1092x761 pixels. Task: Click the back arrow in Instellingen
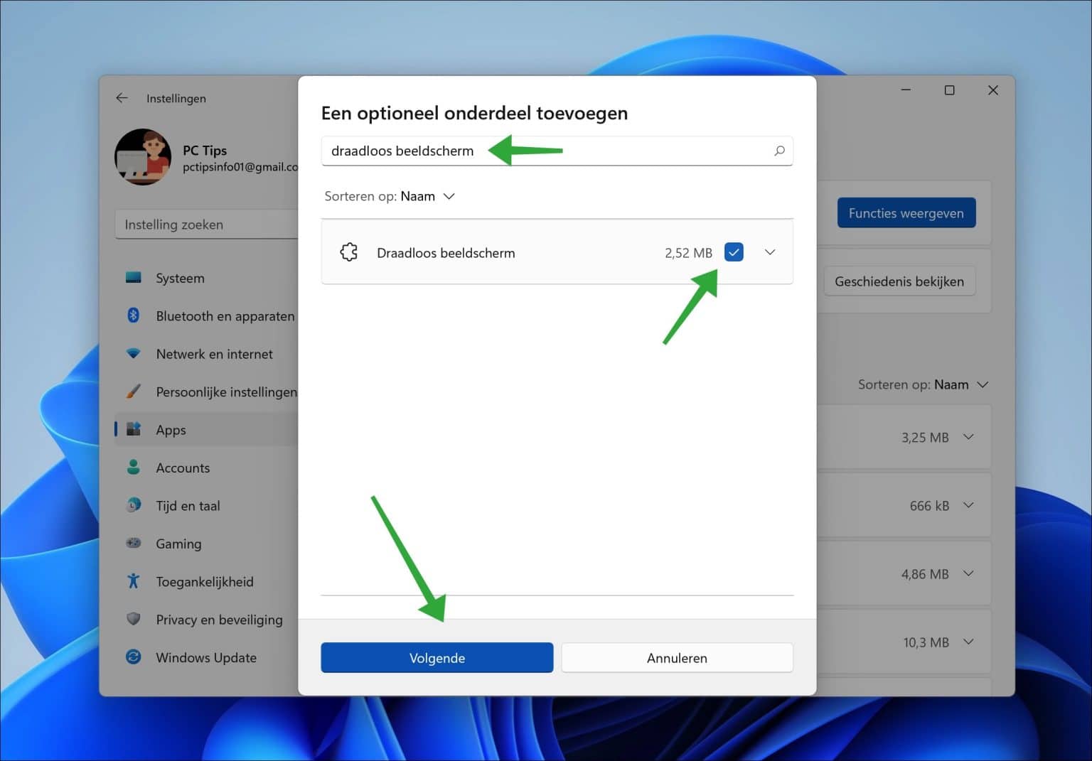[122, 97]
